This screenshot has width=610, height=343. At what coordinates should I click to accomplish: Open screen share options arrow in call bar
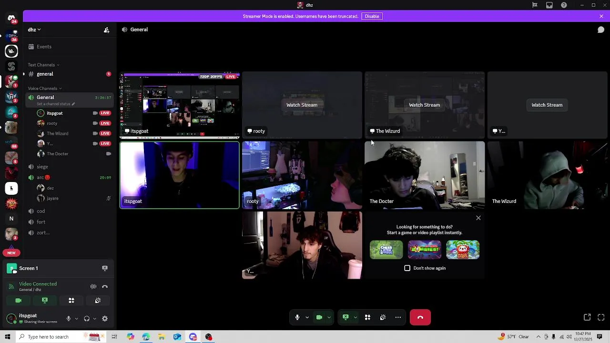(x=355, y=317)
